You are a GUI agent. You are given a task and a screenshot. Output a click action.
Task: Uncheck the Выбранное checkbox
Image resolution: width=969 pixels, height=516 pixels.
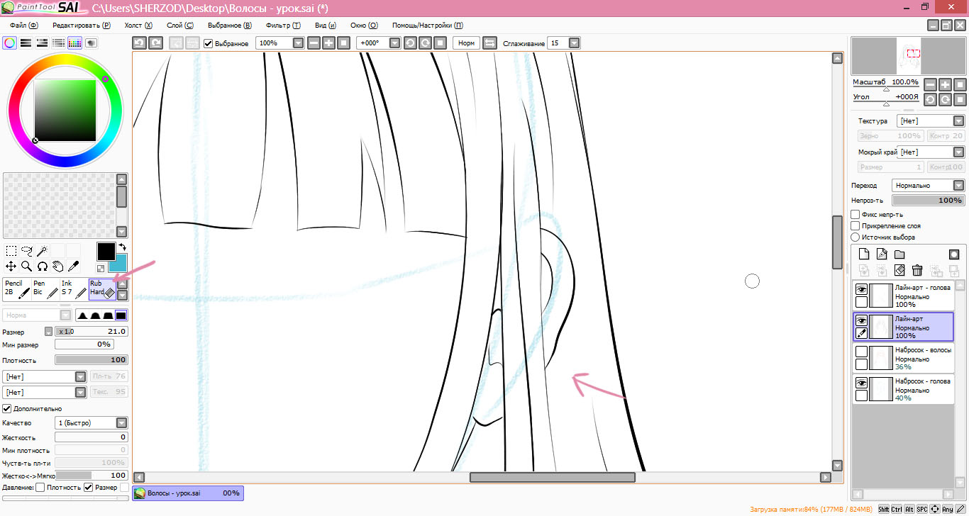209,43
